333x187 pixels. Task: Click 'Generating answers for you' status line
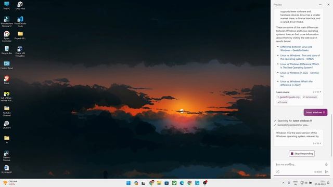(293, 125)
